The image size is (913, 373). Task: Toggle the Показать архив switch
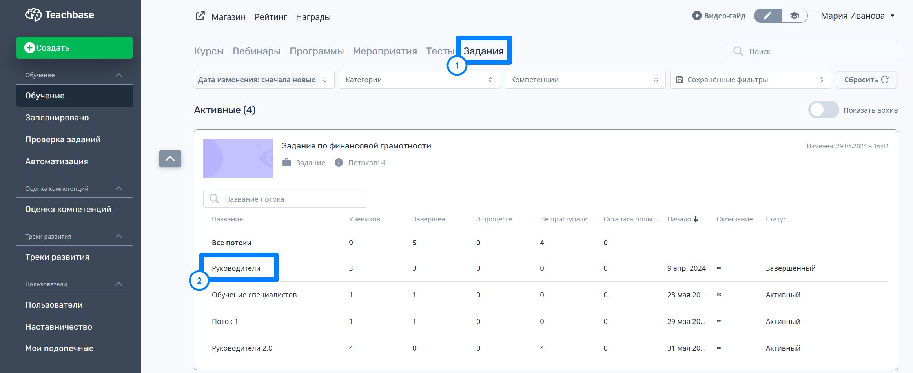tap(823, 110)
